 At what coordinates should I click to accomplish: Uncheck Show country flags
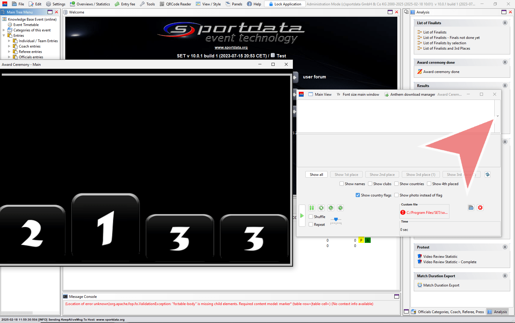pos(358,195)
